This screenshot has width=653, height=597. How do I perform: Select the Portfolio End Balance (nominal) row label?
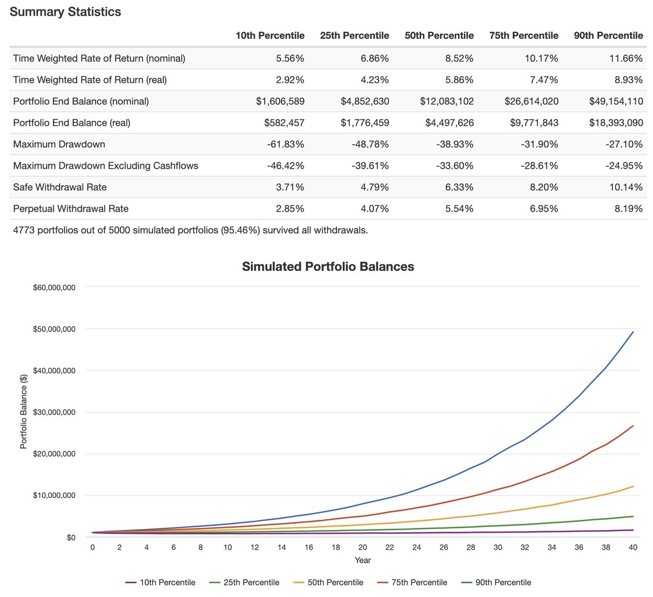81,101
